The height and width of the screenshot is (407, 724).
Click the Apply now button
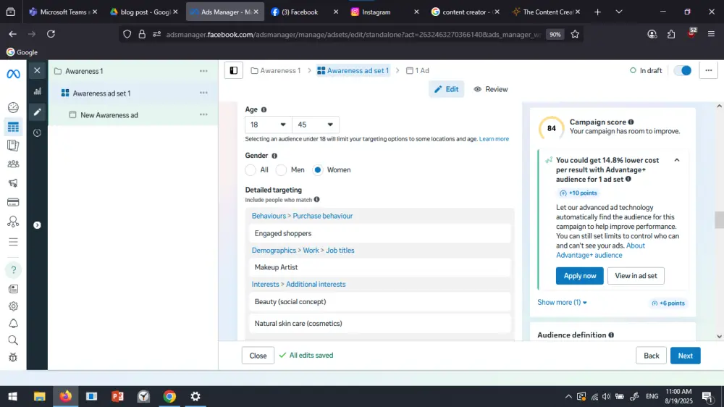tap(579, 276)
